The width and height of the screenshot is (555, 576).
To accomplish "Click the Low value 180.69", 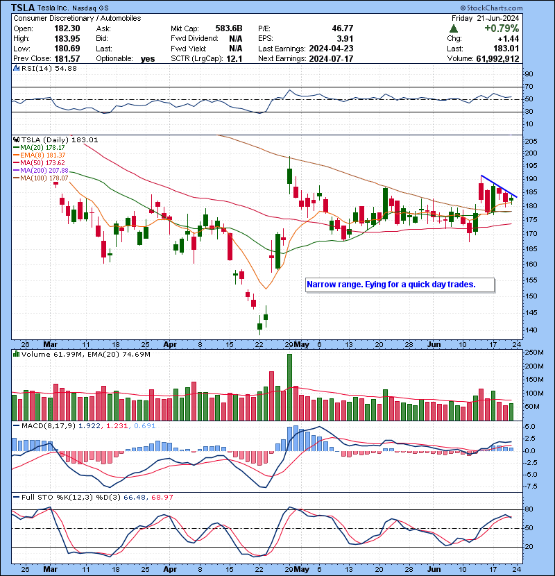I will [67, 49].
